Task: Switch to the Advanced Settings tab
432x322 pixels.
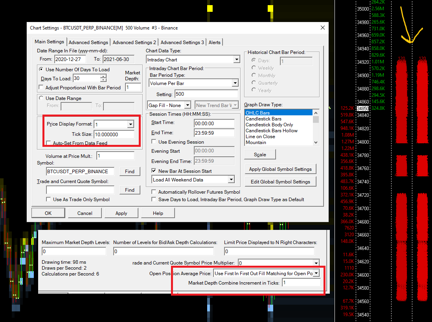Action: pyautogui.click(x=88, y=42)
